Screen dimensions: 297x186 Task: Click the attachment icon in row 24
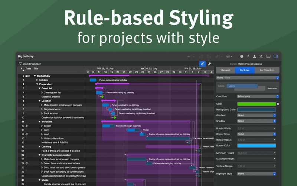pyautogui.click(x=27, y=163)
